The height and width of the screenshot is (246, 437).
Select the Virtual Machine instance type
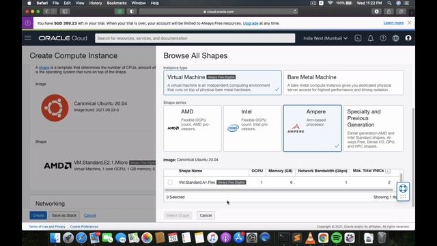[x=223, y=83]
